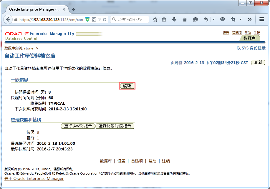Click the 运行比较时段报告 button

115,126
